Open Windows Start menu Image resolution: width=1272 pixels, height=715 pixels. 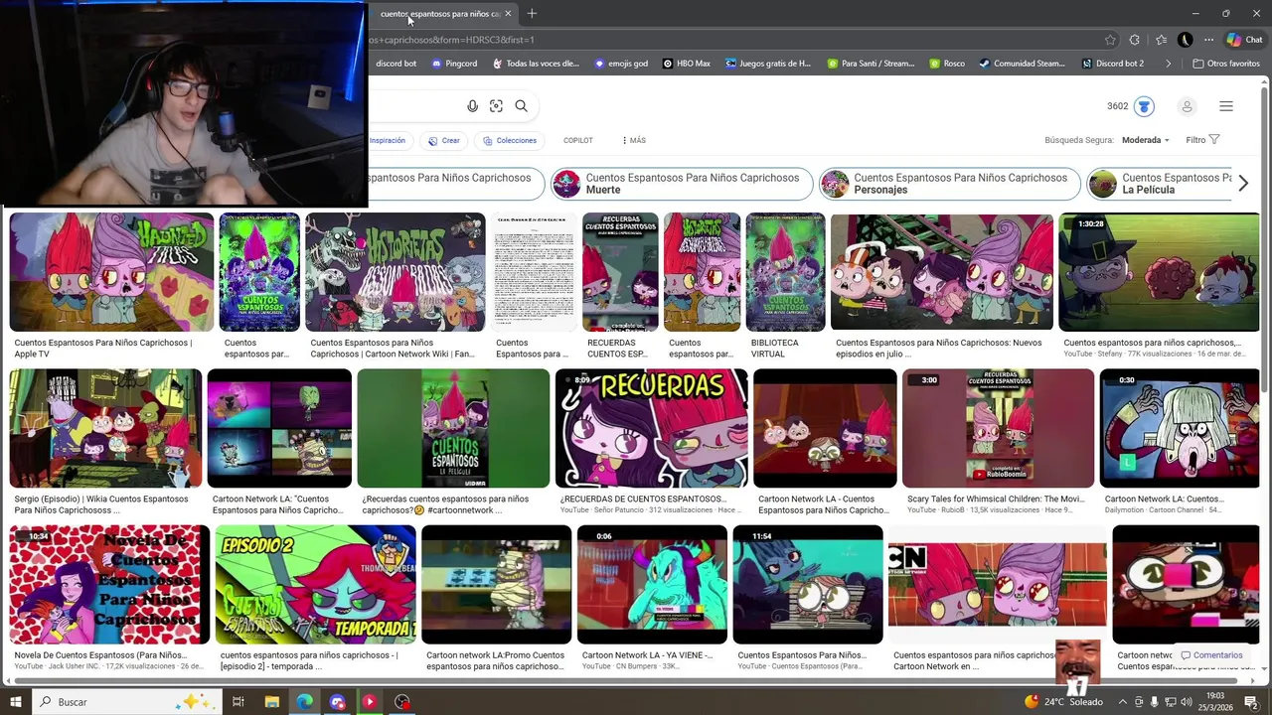(15, 702)
